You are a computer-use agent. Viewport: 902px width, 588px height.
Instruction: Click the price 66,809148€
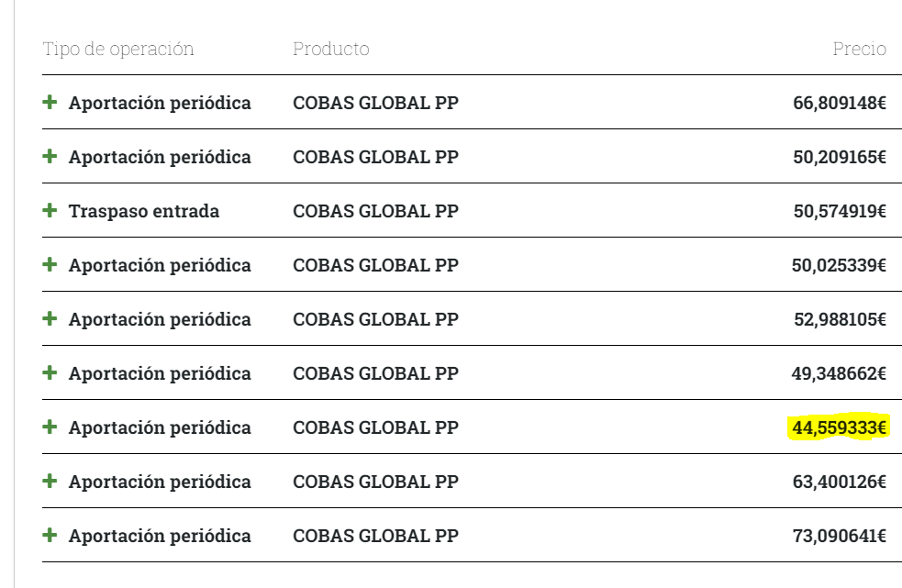pos(840,104)
